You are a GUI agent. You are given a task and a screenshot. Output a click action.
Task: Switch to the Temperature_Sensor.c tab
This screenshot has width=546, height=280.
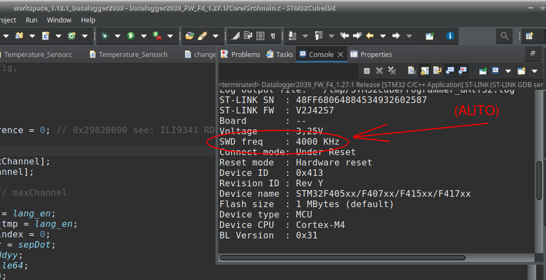pos(38,54)
